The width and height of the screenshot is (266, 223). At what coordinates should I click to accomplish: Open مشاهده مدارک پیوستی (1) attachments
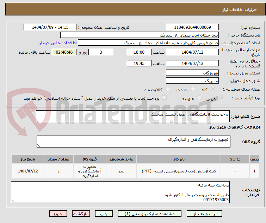click(x=150, y=214)
